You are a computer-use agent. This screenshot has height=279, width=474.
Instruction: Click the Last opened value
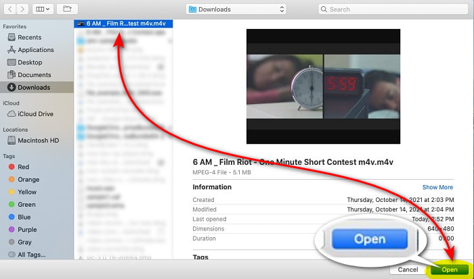(x=433, y=220)
